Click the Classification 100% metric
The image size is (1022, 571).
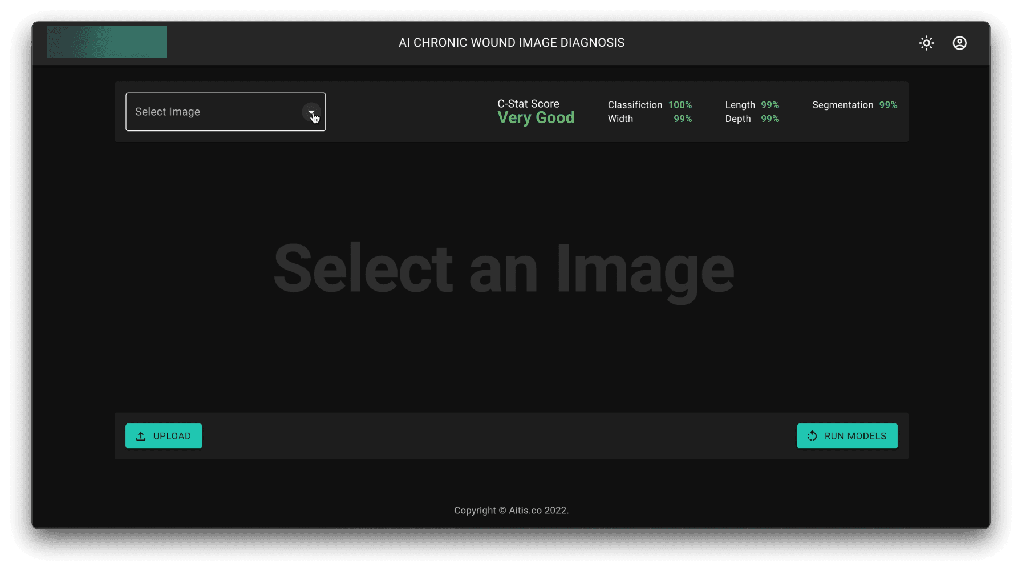[x=650, y=105]
